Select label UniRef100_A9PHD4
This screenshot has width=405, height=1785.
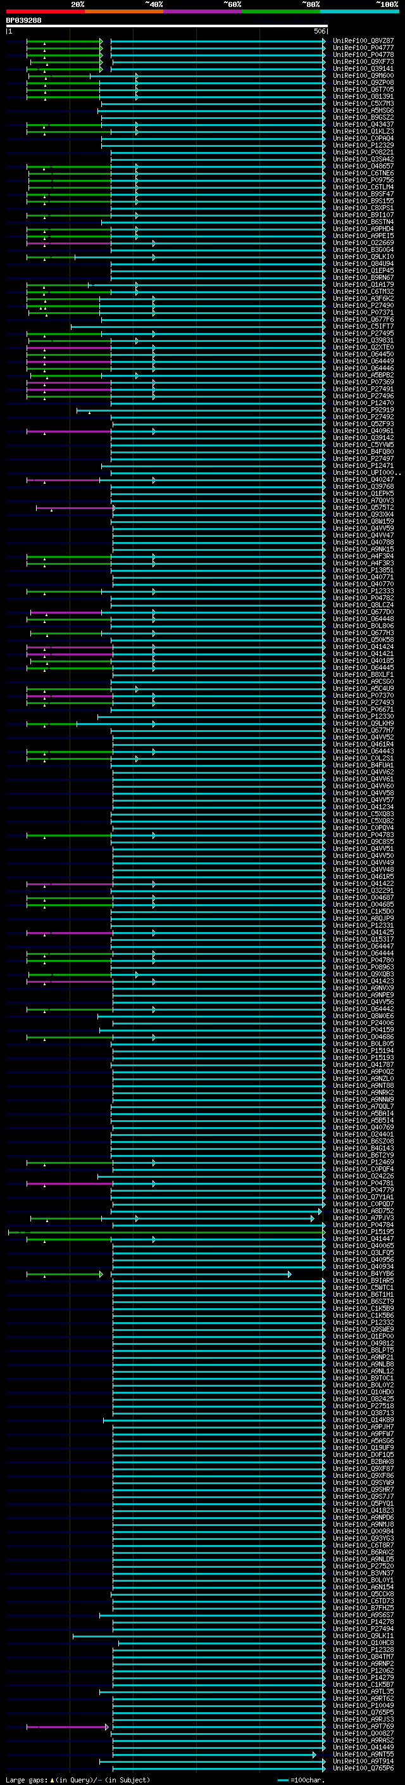[363, 229]
